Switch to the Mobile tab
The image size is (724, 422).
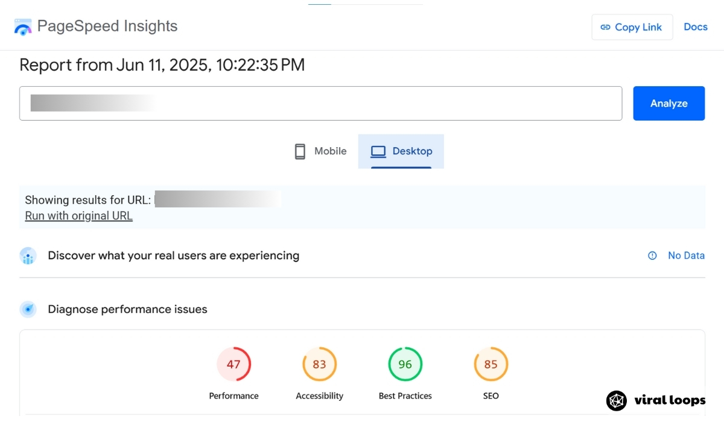320,151
